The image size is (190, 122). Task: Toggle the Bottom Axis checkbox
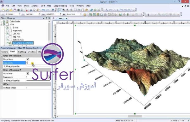7,40
